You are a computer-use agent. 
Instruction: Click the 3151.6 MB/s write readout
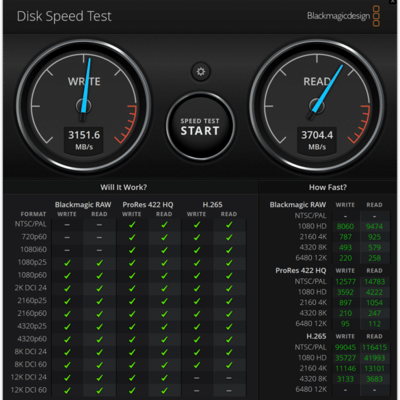pyautogui.click(x=83, y=140)
